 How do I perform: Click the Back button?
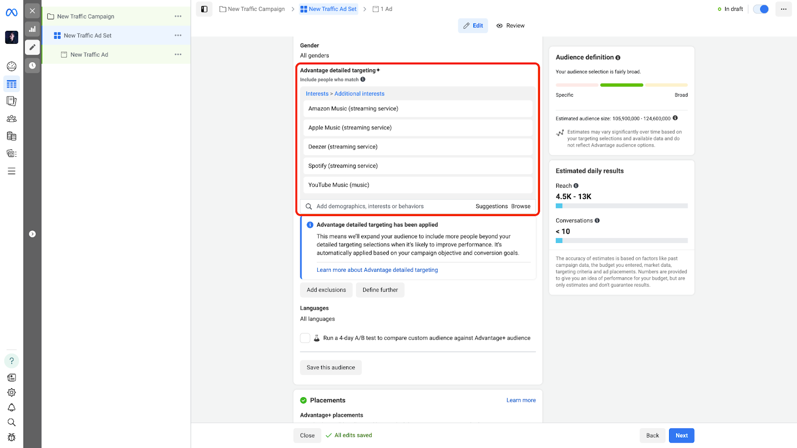click(x=653, y=436)
